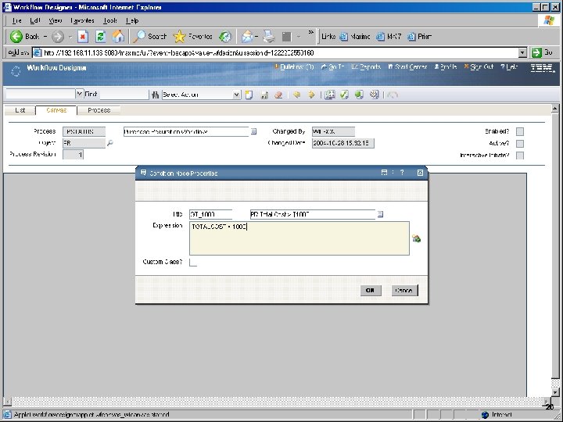Screen dimensions: 563x422
Task: Open the Edit menu
Action: (35, 20)
